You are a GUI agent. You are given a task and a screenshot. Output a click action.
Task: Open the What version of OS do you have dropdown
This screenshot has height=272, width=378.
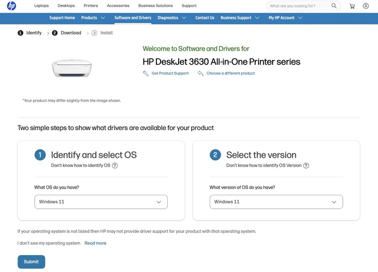(x=276, y=202)
